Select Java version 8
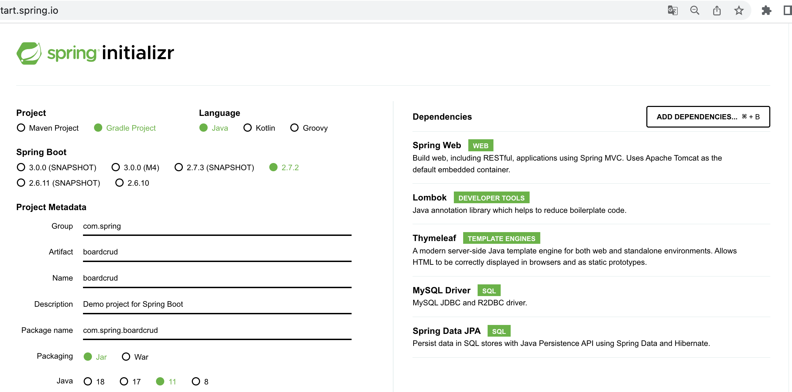Screen dimensions: 792x392 pyautogui.click(x=200, y=382)
